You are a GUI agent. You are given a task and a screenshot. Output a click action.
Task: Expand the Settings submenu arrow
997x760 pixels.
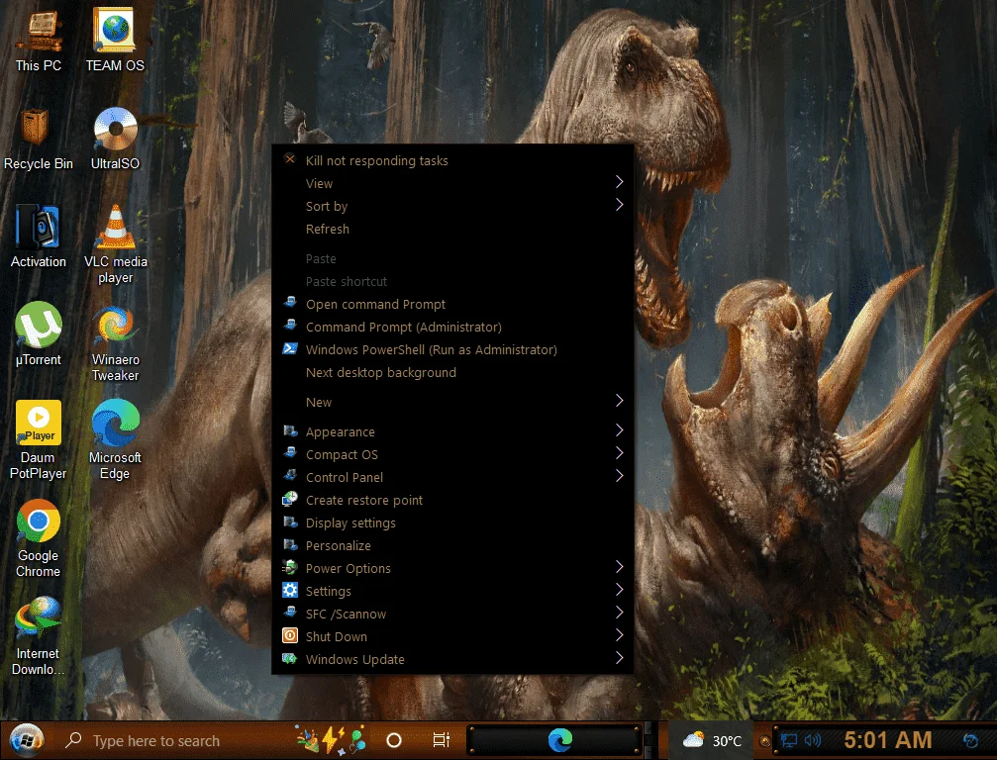point(620,591)
